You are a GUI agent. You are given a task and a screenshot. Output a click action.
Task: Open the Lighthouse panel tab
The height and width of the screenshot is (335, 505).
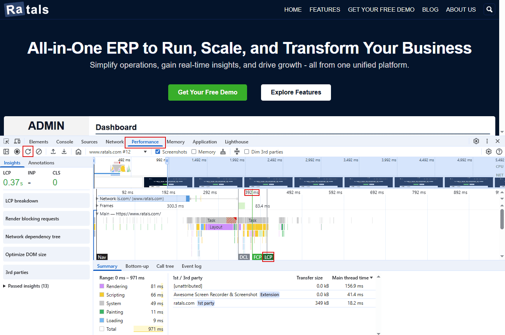coord(236,141)
